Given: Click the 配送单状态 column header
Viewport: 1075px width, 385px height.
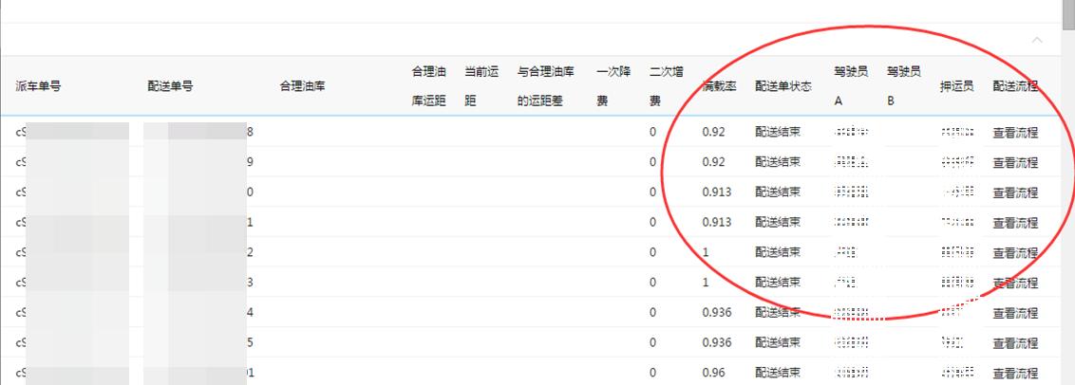Looking at the screenshot, I should (x=783, y=86).
